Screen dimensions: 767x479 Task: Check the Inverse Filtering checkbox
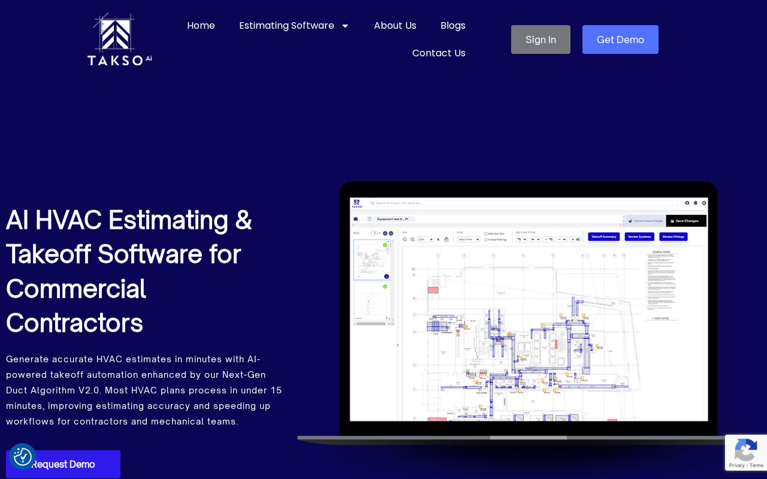click(486, 239)
